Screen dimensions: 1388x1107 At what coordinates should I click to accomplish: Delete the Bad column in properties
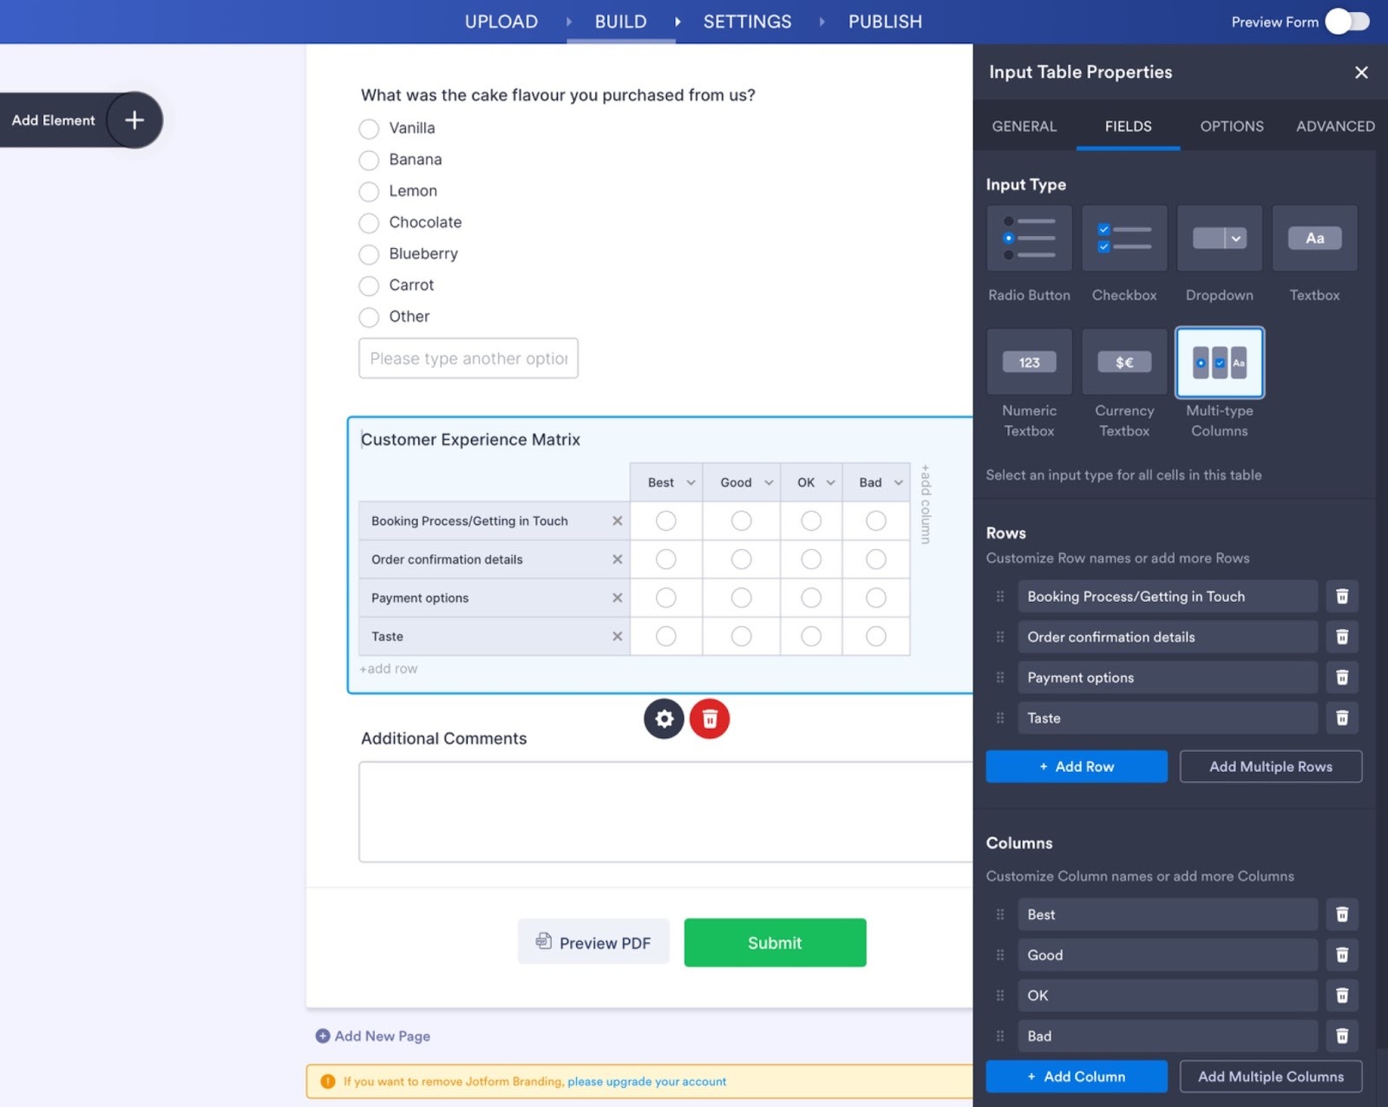coord(1342,1036)
